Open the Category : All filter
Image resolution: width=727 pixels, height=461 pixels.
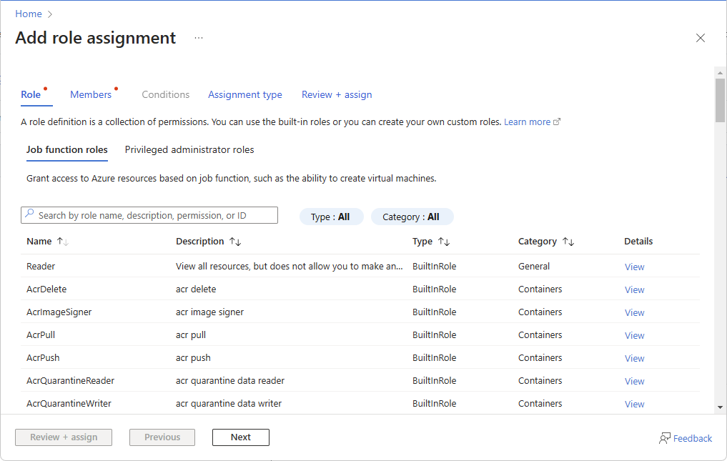point(412,216)
